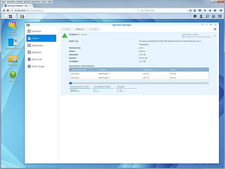Image resolution: width=225 pixels, height=169 pixels.
Task: Open the Chronik menu
Action: (x=27, y=2)
